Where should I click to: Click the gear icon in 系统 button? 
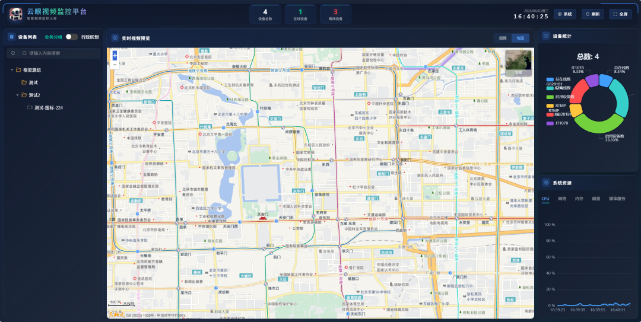(560, 14)
